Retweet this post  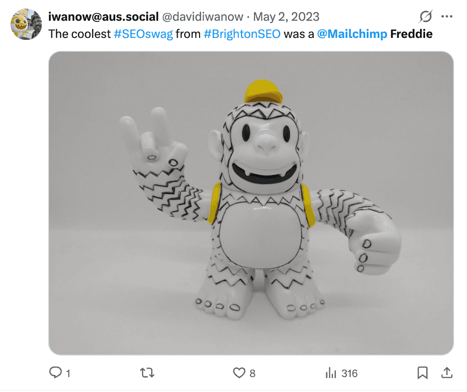[146, 373]
